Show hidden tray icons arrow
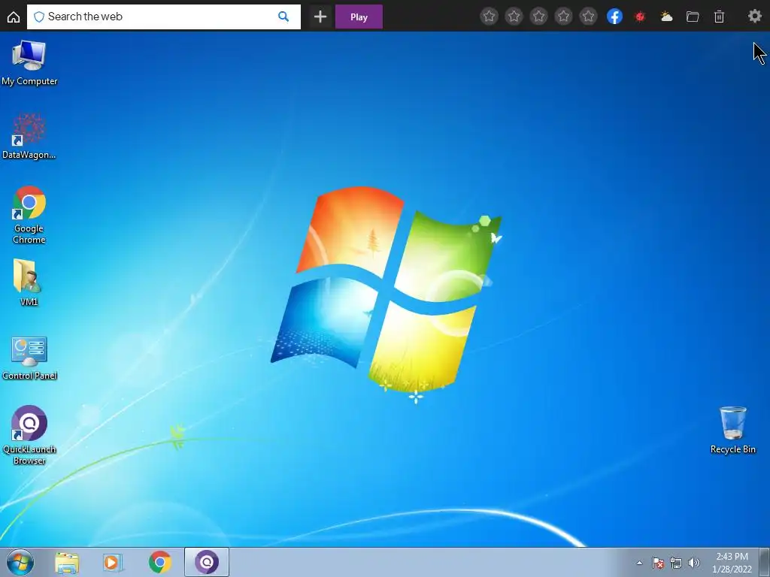The height and width of the screenshot is (577, 770). pos(639,563)
